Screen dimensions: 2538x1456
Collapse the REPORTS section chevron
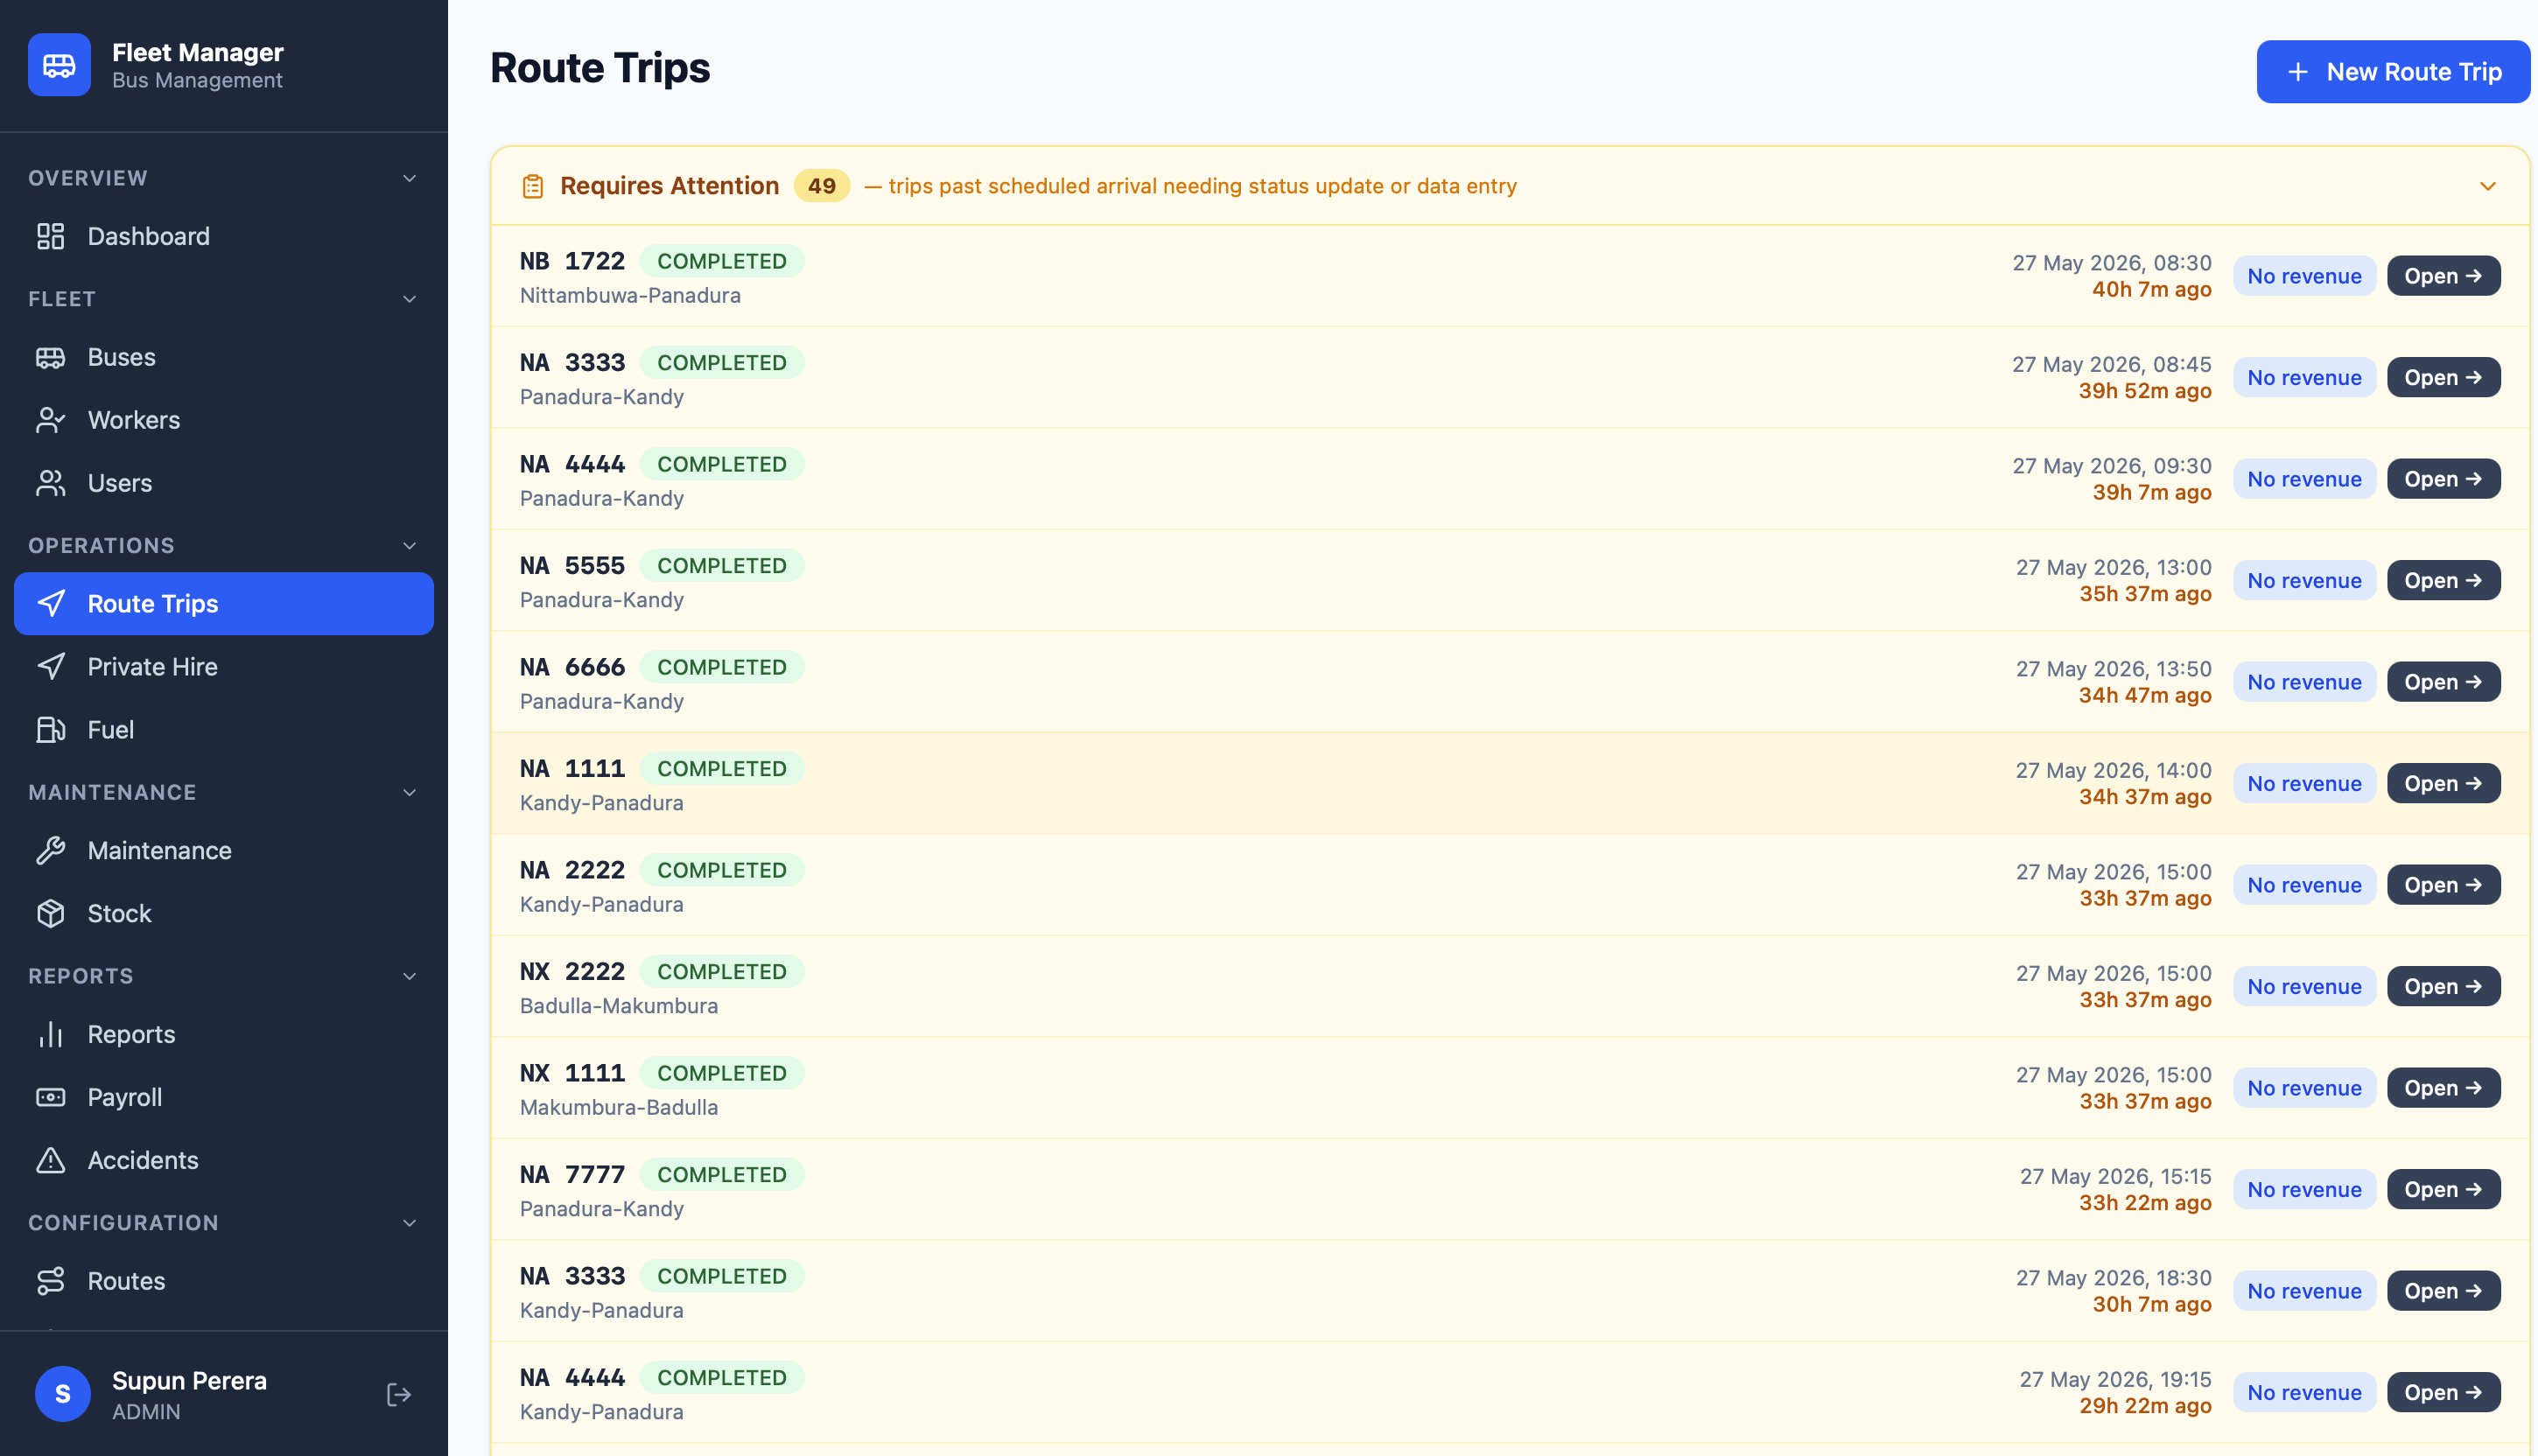pos(409,977)
